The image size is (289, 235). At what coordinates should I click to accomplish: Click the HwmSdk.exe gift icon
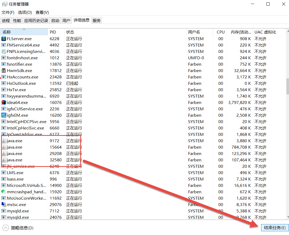point(4,71)
